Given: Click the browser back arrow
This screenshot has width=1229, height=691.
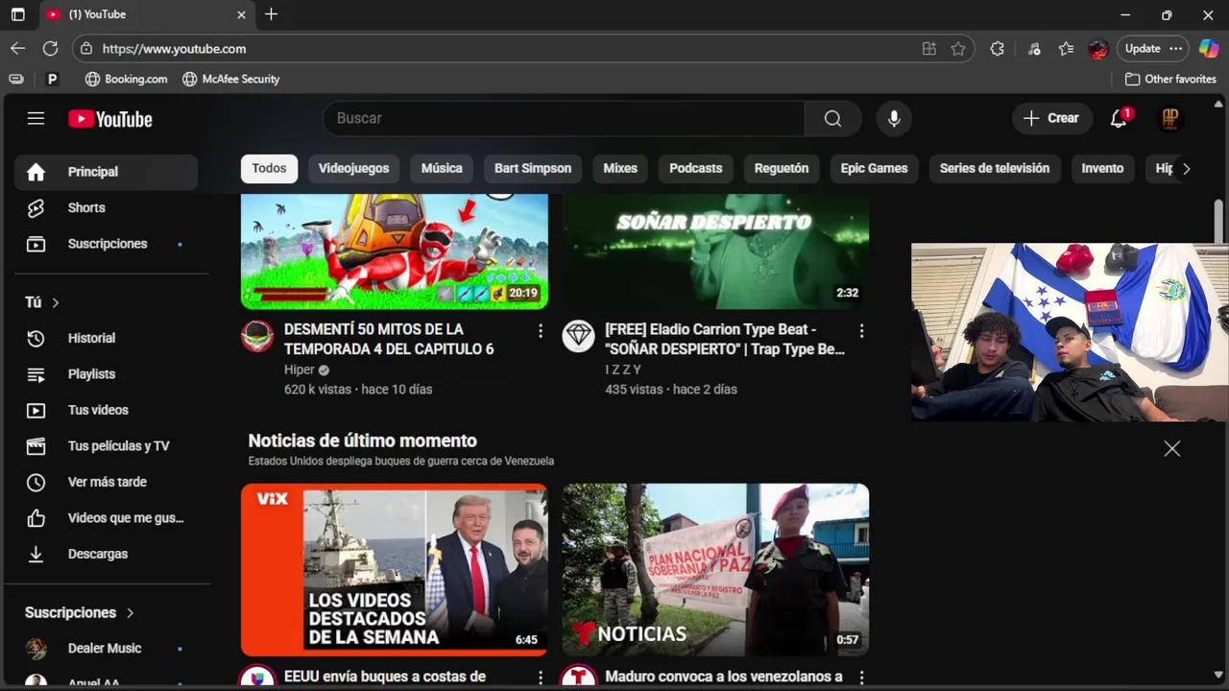Looking at the screenshot, I should 18,48.
